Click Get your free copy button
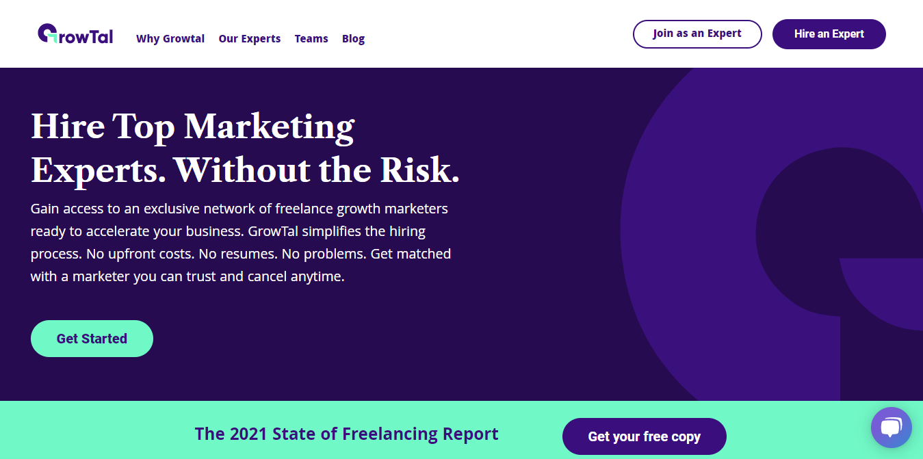Image resolution: width=923 pixels, height=459 pixels. [645, 436]
